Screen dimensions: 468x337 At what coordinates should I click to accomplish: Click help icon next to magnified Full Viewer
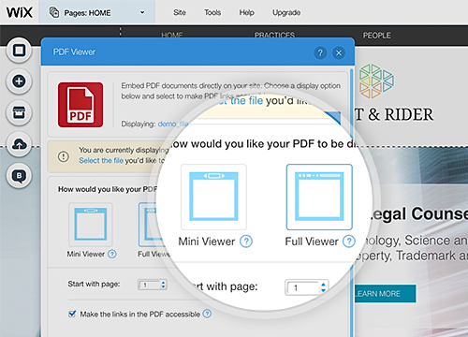coord(349,242)
